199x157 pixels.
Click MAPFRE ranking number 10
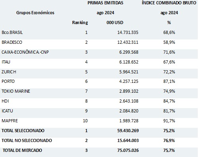click(x=85, y=121)
